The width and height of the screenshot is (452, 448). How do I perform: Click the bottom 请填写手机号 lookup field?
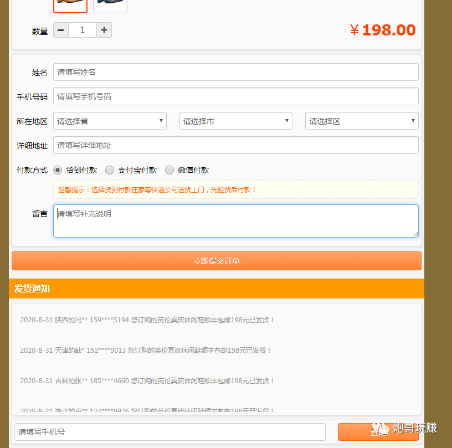(169, 432)
